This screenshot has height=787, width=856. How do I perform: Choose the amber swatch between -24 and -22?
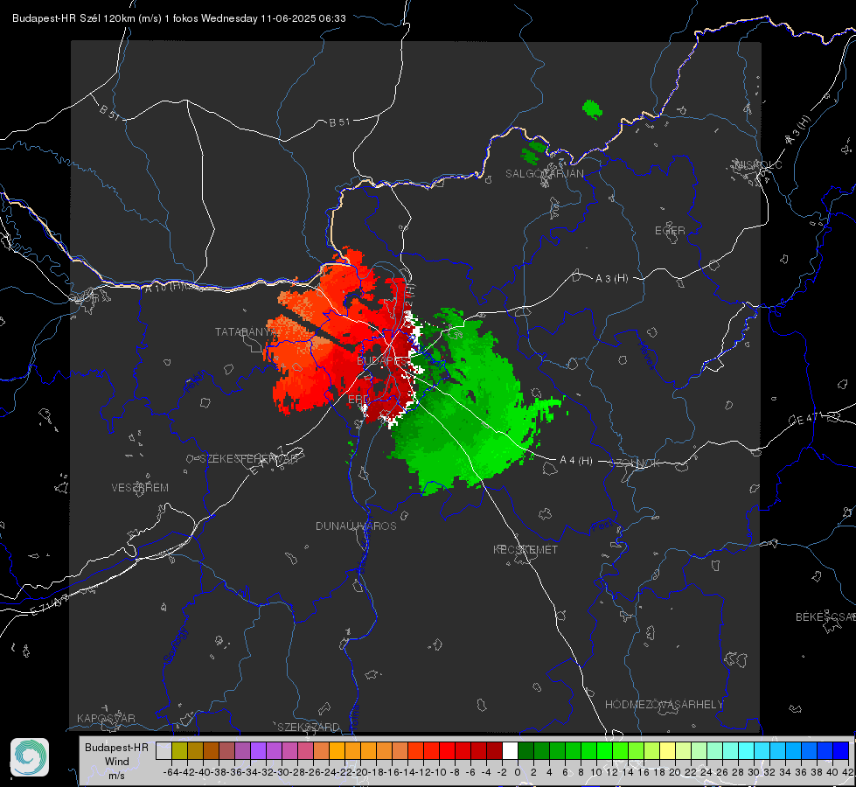337,750
